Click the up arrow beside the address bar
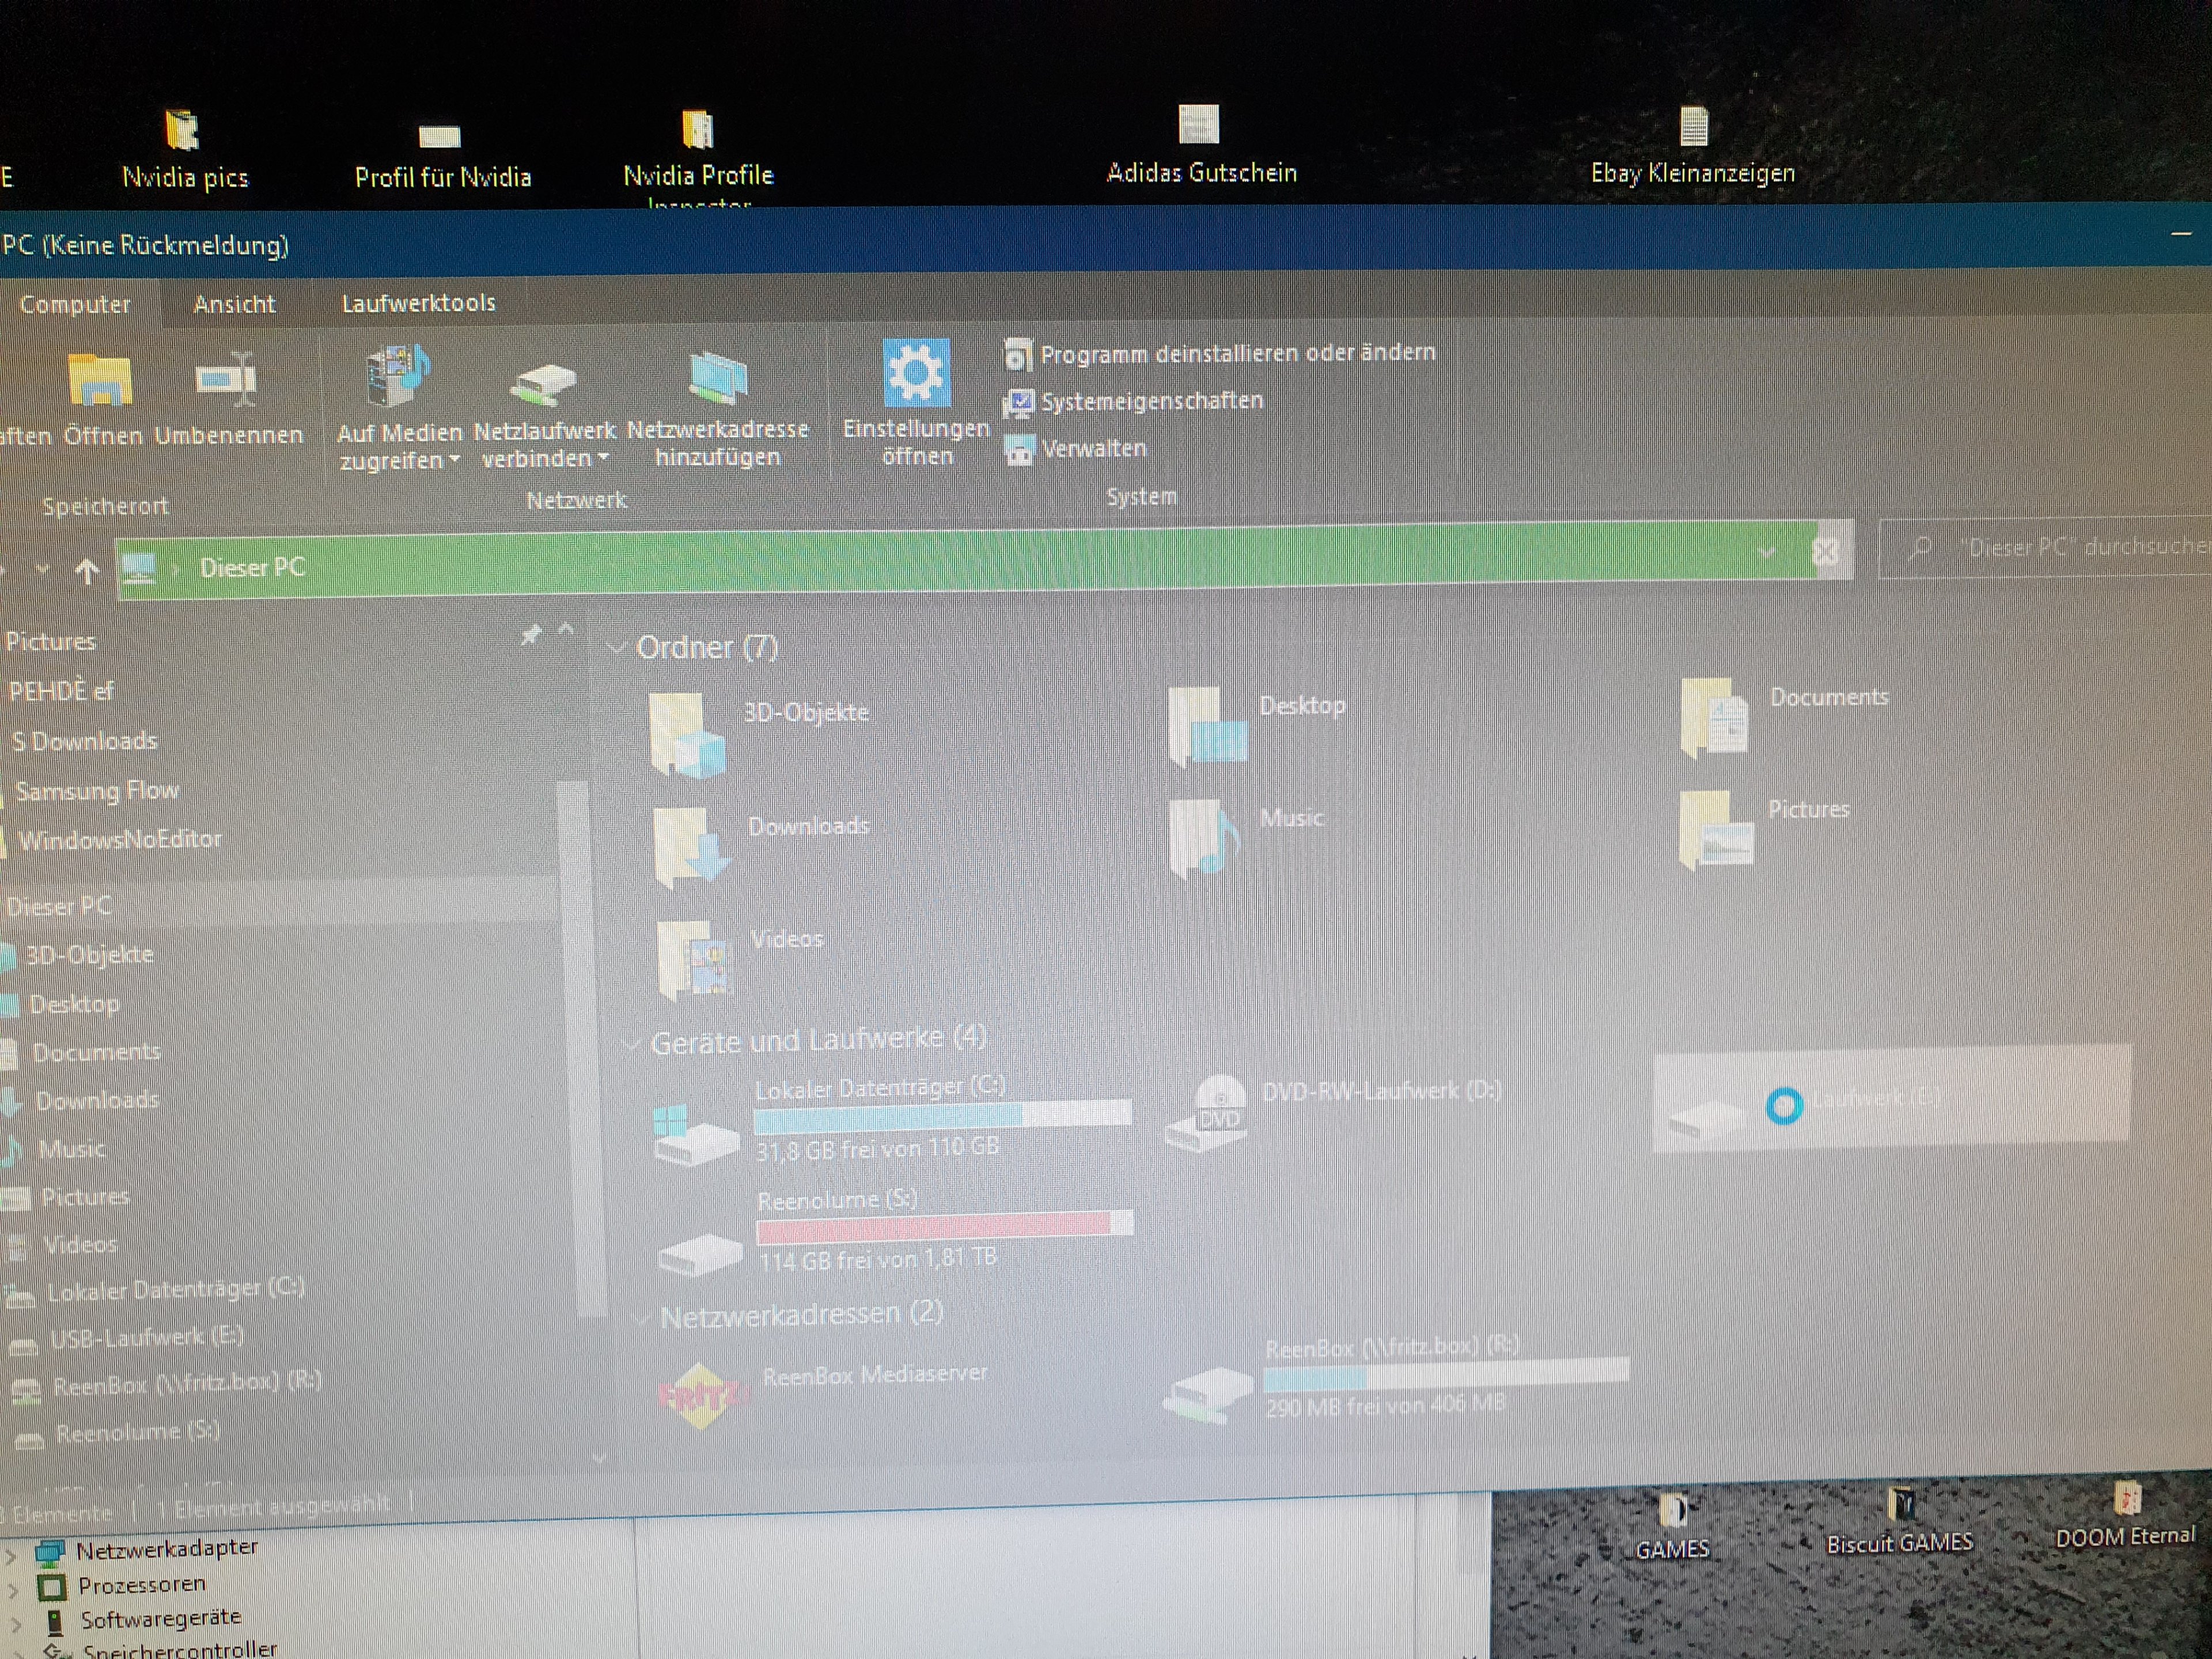Screen dimensions: 2212x1659 point(87,571)
